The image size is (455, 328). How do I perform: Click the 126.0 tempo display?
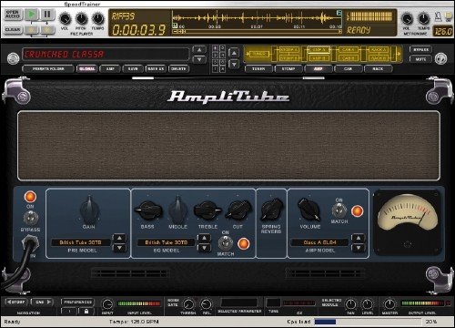click(x=443, y=31)
